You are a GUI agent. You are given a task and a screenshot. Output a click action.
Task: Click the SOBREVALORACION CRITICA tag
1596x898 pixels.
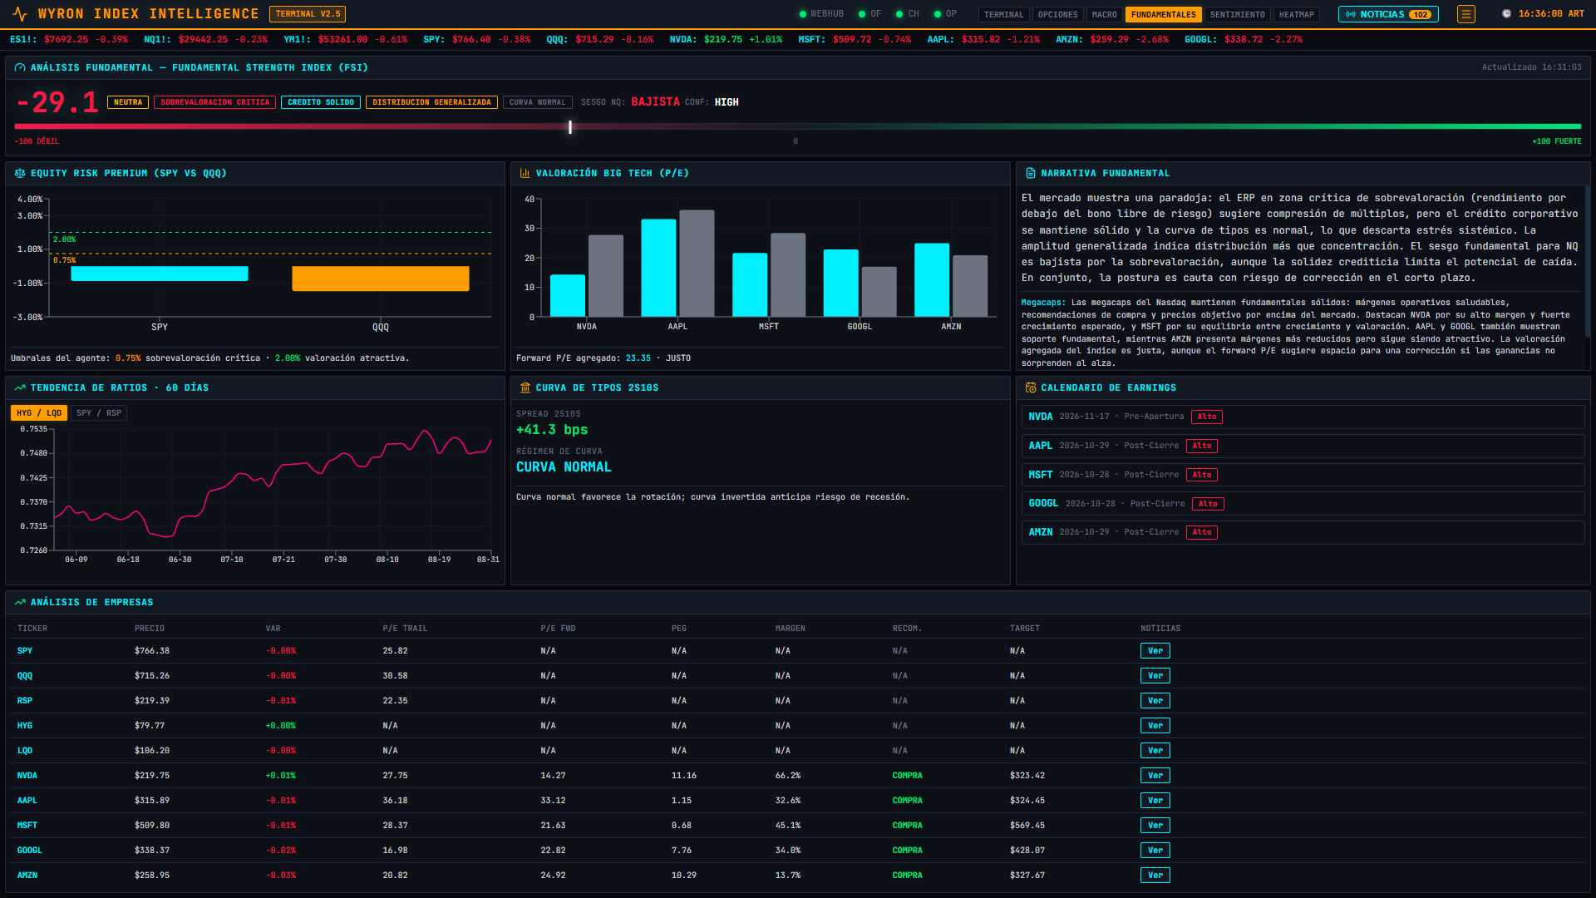pos(215,102)
